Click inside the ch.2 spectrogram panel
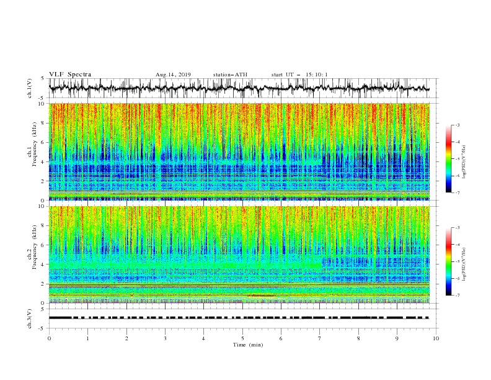The width and height of the screenshot is (491, 380). [239, 255]
